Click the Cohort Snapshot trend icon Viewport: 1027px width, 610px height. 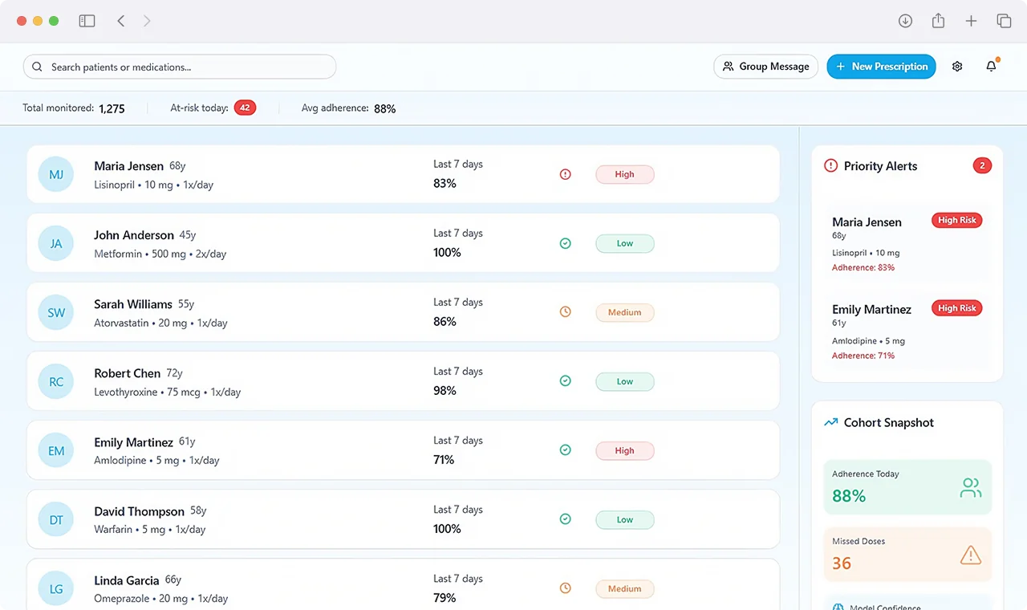tap(830, 422)
